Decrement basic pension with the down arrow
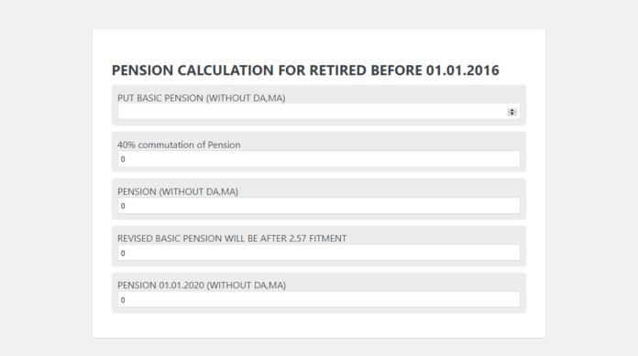The image size is (638, 356). click(511, 113)
